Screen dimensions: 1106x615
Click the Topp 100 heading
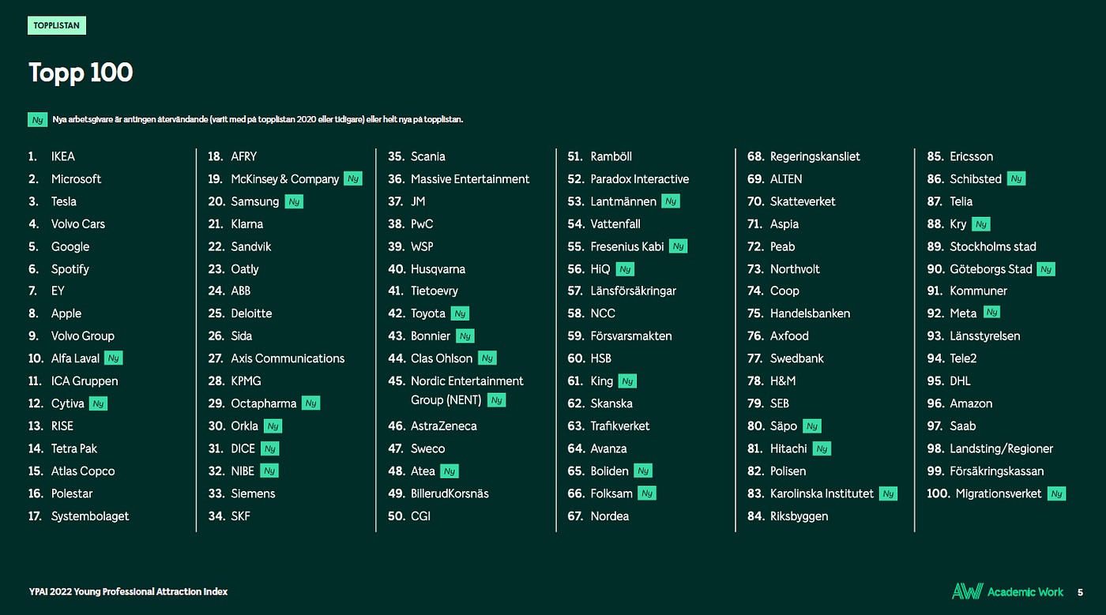[x=81, y=73]
